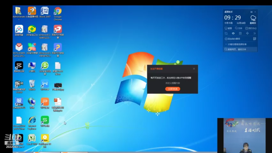
Task: Click the 09:29 clock in assistant widget
Action: click(x=233, y=18)
